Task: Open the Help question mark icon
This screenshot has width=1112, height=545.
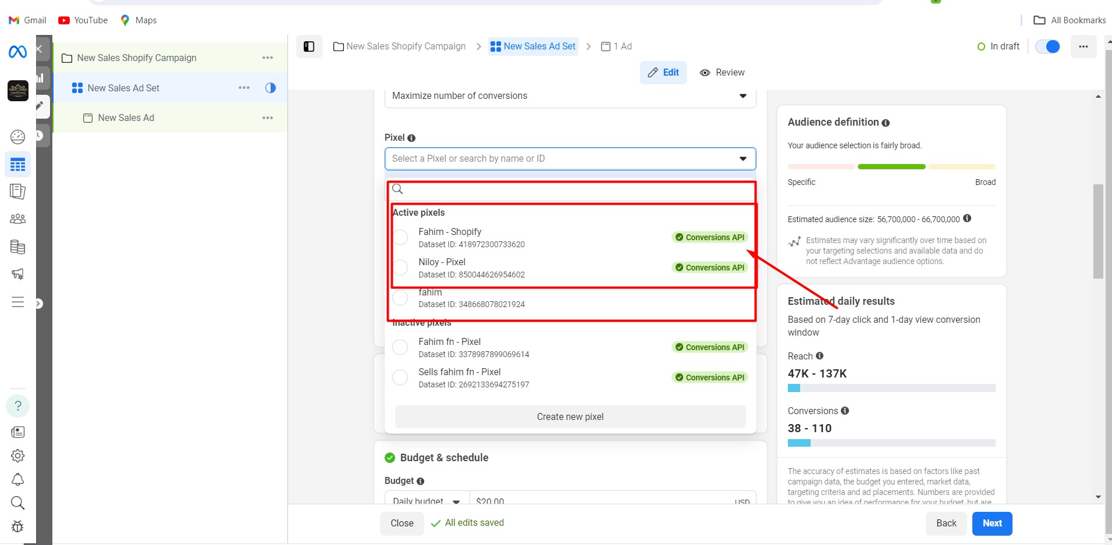Action: pos(18,405)
